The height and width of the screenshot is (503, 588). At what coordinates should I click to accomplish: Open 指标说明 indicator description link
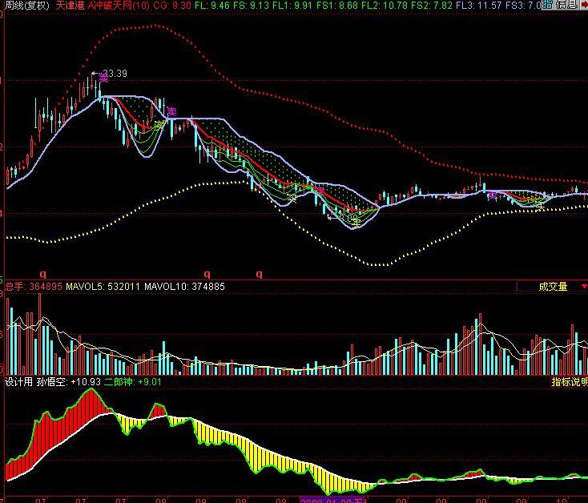[569, 383]
